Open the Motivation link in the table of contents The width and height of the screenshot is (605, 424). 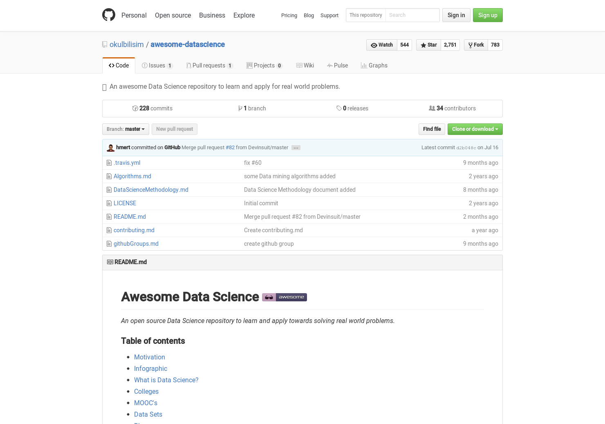click(149, 357)
